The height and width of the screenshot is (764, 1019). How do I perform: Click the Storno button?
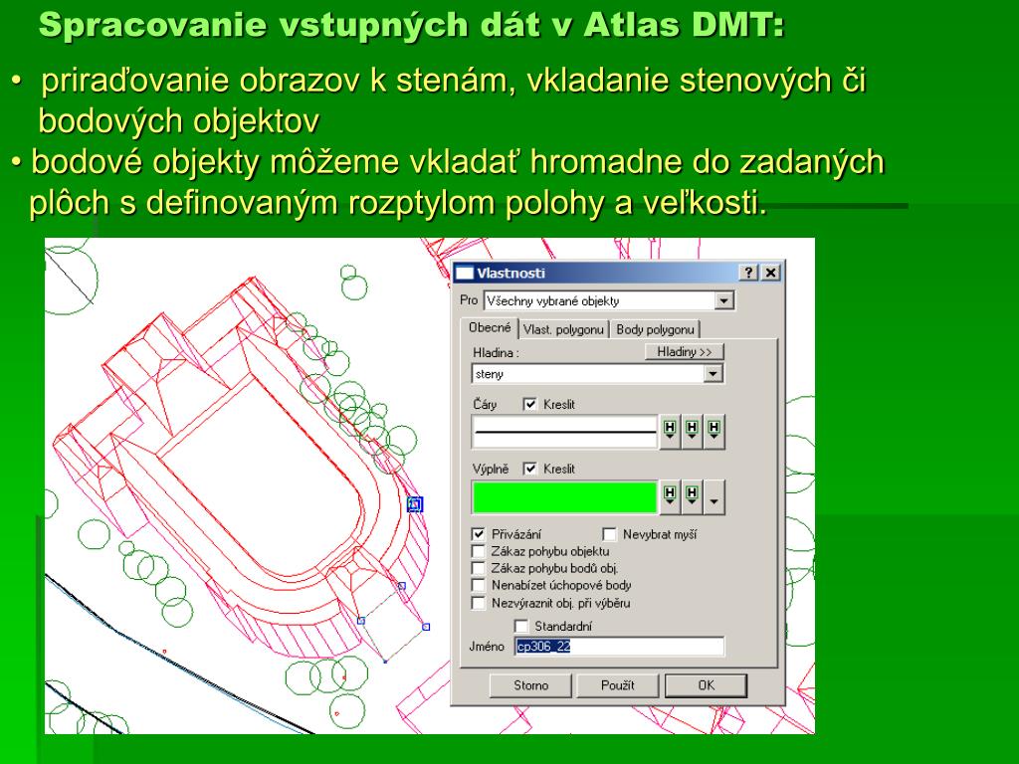530,685
